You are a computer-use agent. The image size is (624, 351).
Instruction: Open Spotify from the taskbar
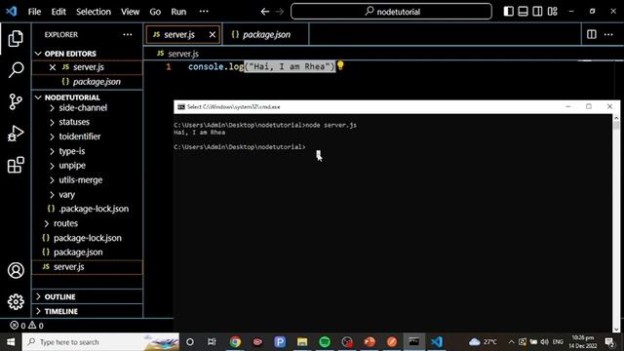[x=325, y=342]
